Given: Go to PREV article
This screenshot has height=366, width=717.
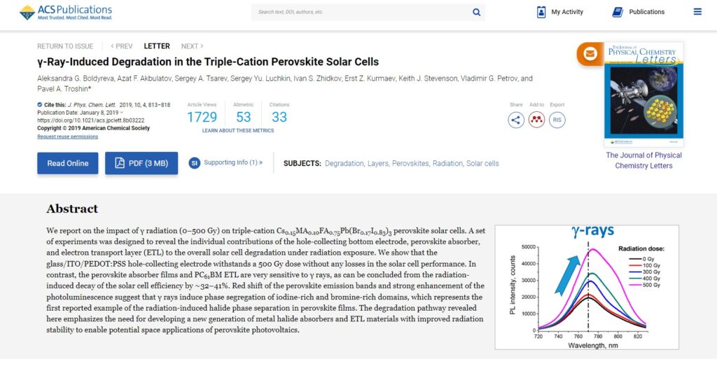Looking at the screenshot, I should (x=122, y=46).
